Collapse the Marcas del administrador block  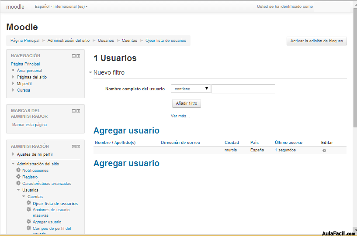[x=74, y=111]
